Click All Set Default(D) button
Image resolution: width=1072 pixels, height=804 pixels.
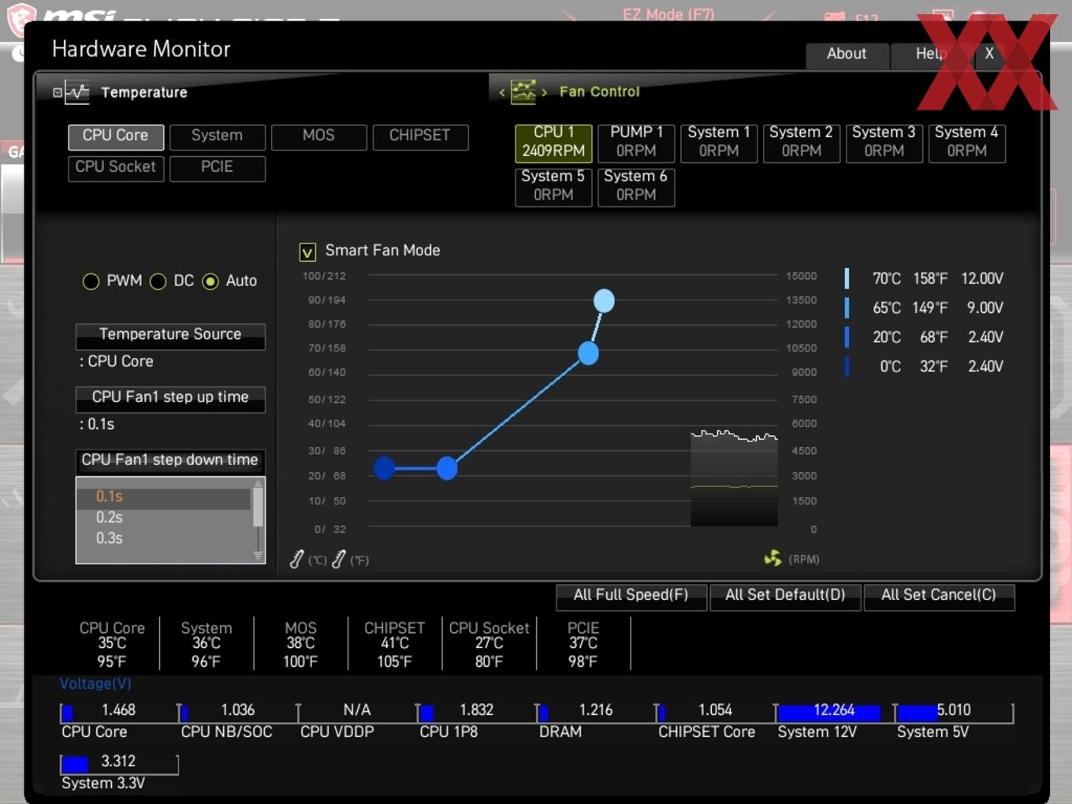(x=785, y=597)
